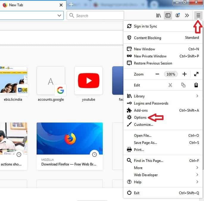Click the Firefox logo on tab

click(x=5, y=5)
